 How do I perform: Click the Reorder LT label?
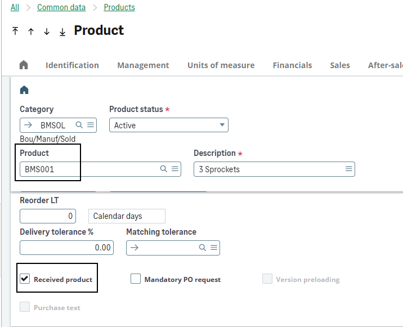click(39, 200)
